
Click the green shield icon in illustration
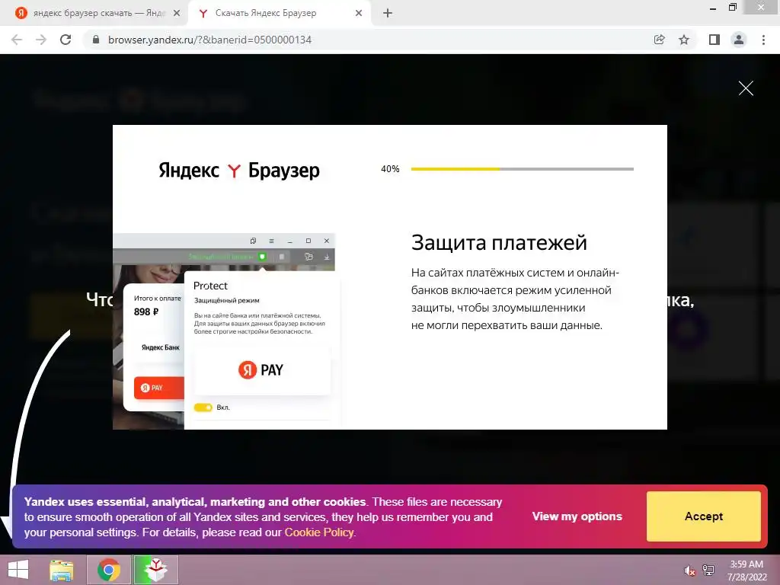tap(262, 257)
